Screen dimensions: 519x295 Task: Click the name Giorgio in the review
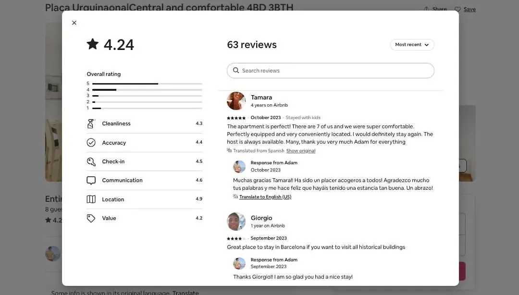pos(261,218)
